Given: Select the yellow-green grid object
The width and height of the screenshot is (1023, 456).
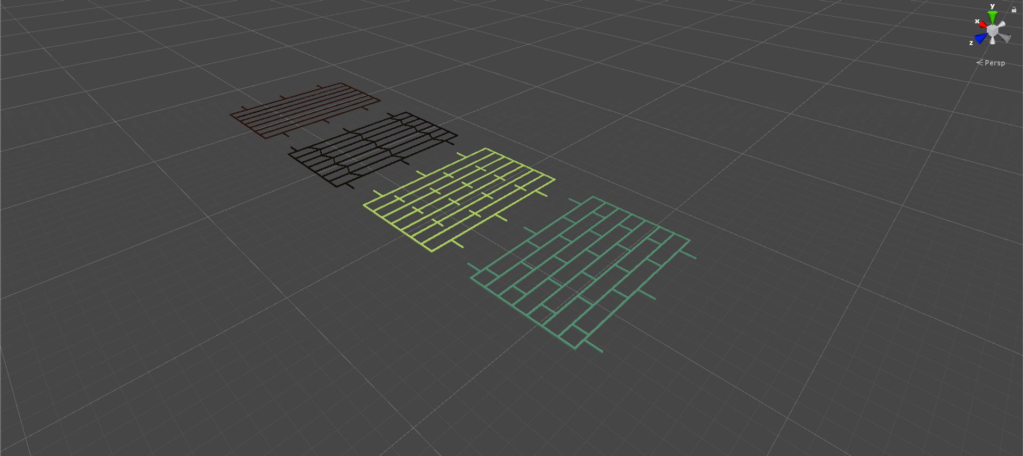Looking at the screenshot, I should [459, 200].
